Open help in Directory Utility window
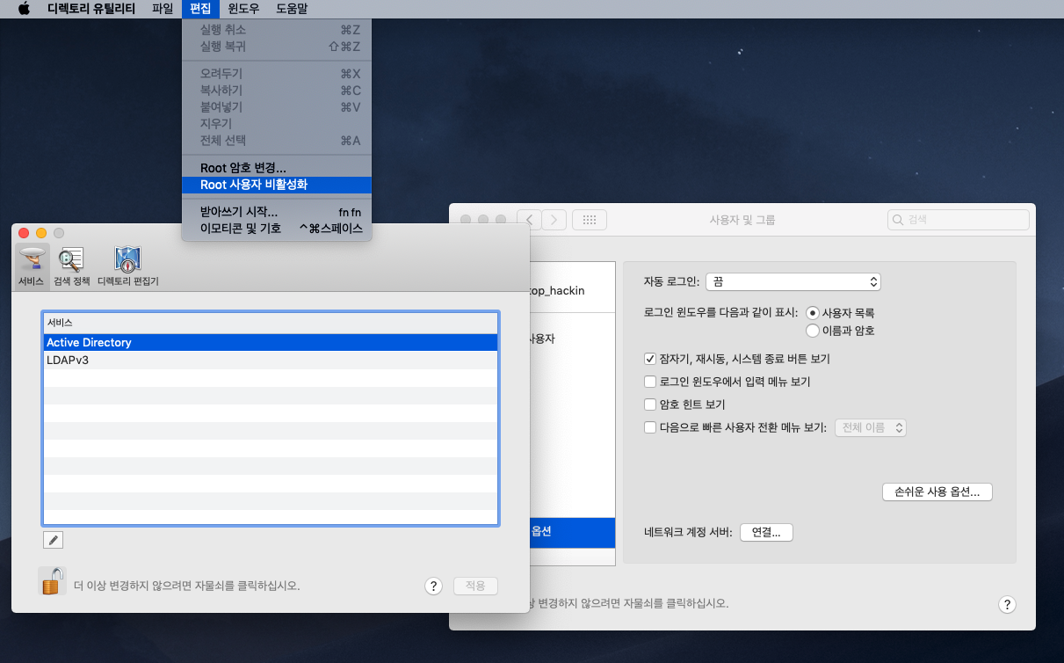 (x=433, y=586)
